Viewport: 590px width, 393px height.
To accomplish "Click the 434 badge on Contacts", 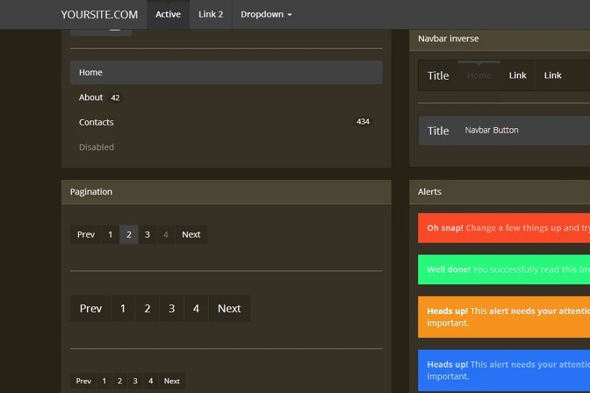I will [x=363, y=122].
